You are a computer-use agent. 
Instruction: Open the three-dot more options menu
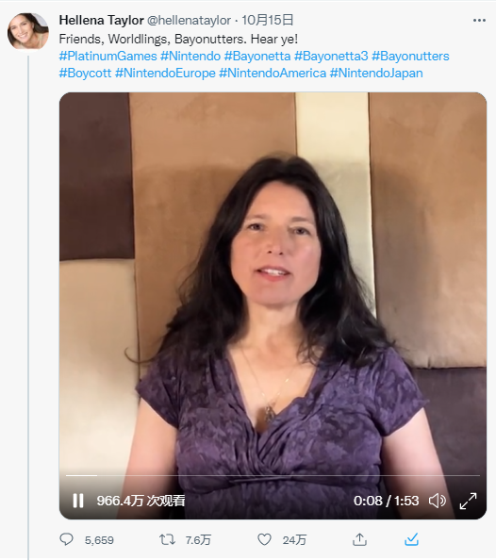479,21
